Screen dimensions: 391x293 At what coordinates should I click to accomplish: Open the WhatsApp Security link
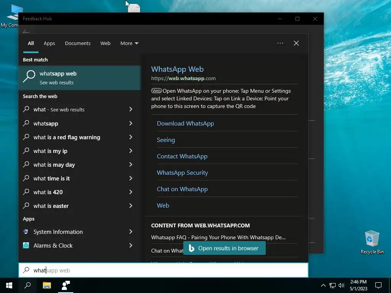[x=182, y=173]
